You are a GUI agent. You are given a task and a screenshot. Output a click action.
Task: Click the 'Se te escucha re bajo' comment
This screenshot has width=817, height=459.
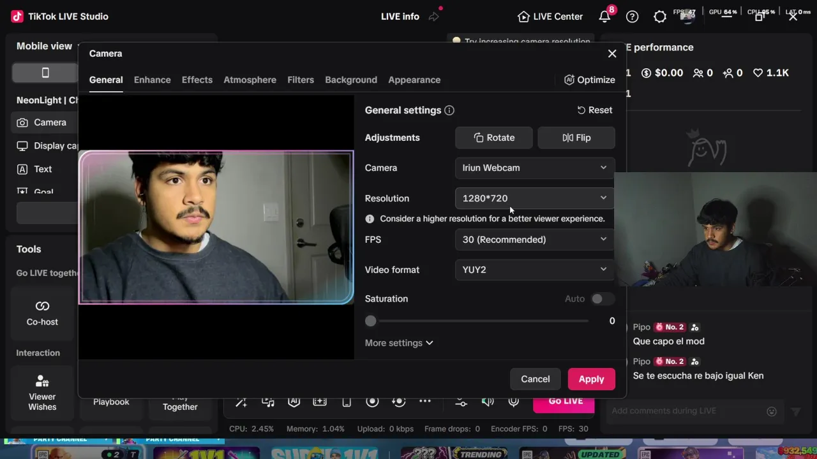pos(698,375)
